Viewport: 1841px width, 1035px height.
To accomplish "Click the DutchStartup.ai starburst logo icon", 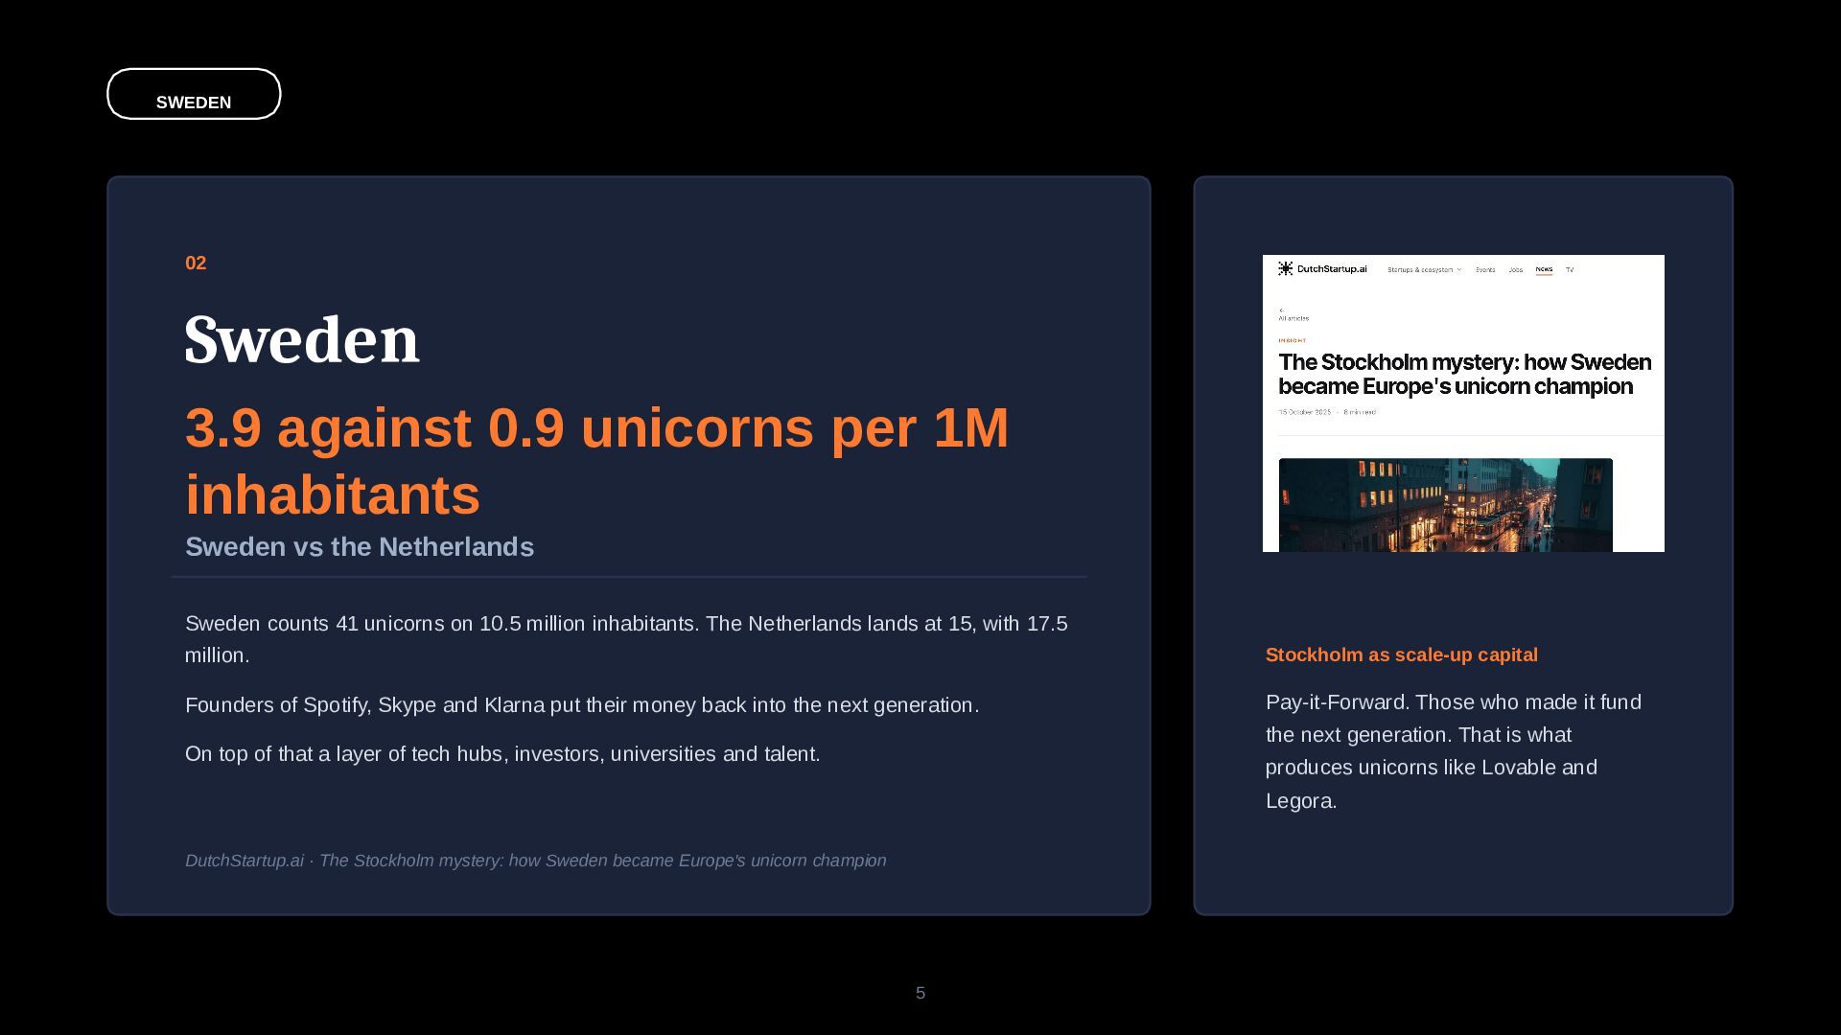I will [1286, 268].
